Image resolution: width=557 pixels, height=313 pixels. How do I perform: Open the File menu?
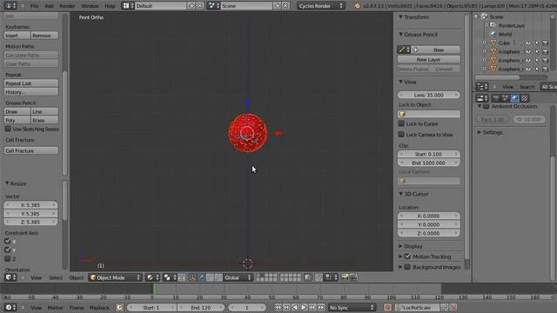(34, 6)
